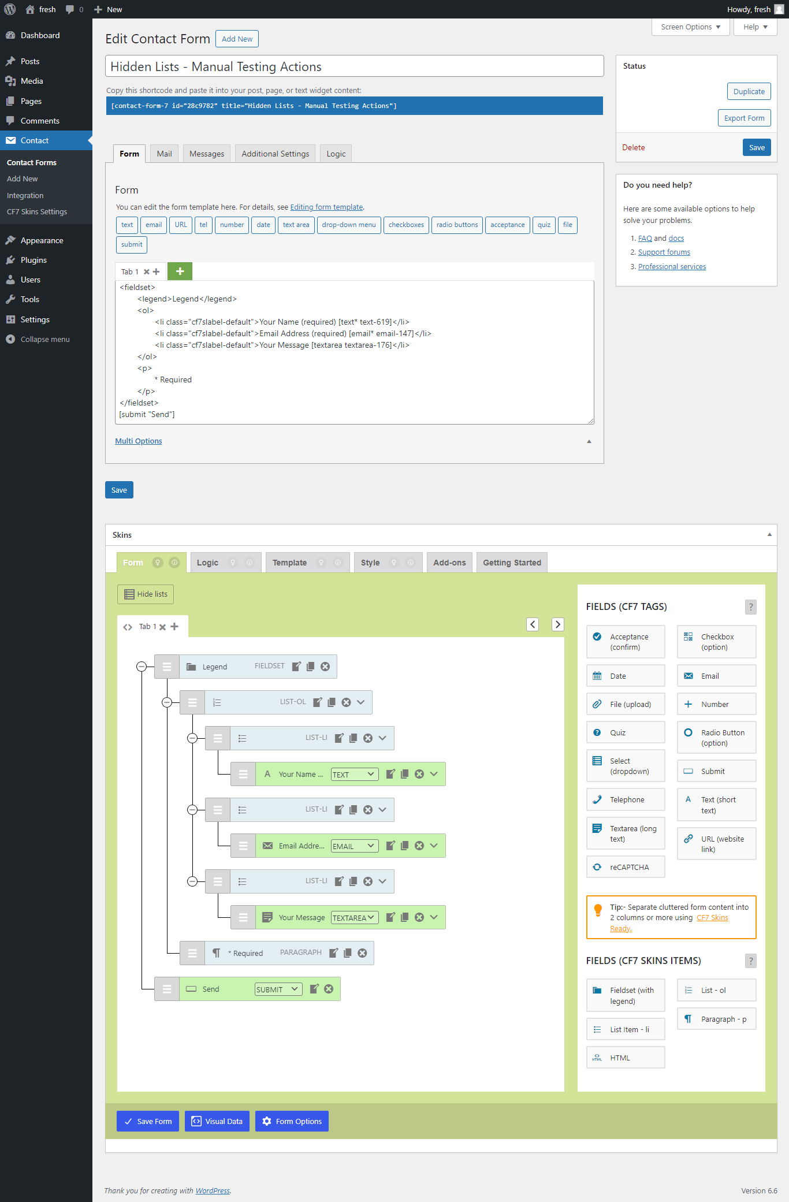Toggle the Hide lists button
Screen dimensions: 789x1202
click(x=146, y=594)
